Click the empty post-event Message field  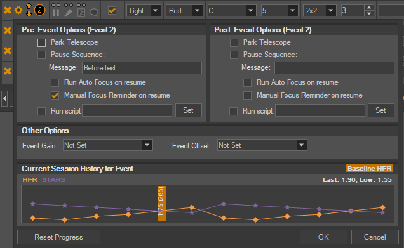click(334, 68)
